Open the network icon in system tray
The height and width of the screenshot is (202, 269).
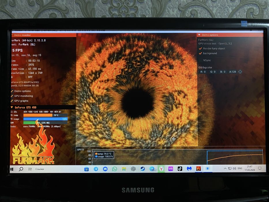pos(230,169)
